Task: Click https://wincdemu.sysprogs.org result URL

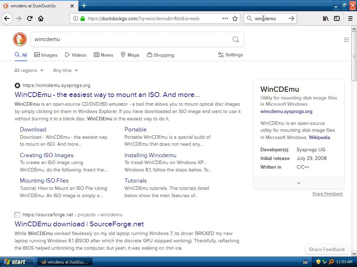Action: pyautogui.click(x=56, y=86)
